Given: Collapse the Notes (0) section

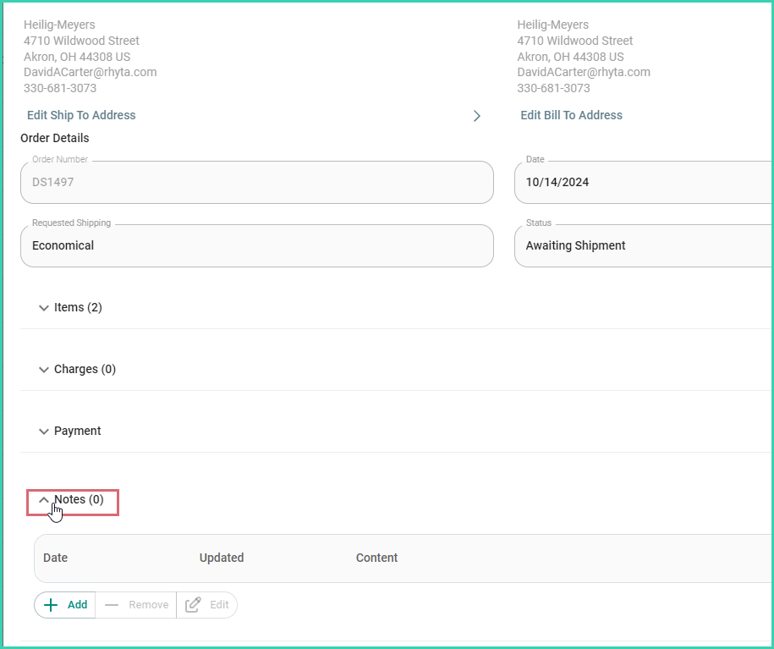Looking at the screenshot, I should tap(72, 499).
